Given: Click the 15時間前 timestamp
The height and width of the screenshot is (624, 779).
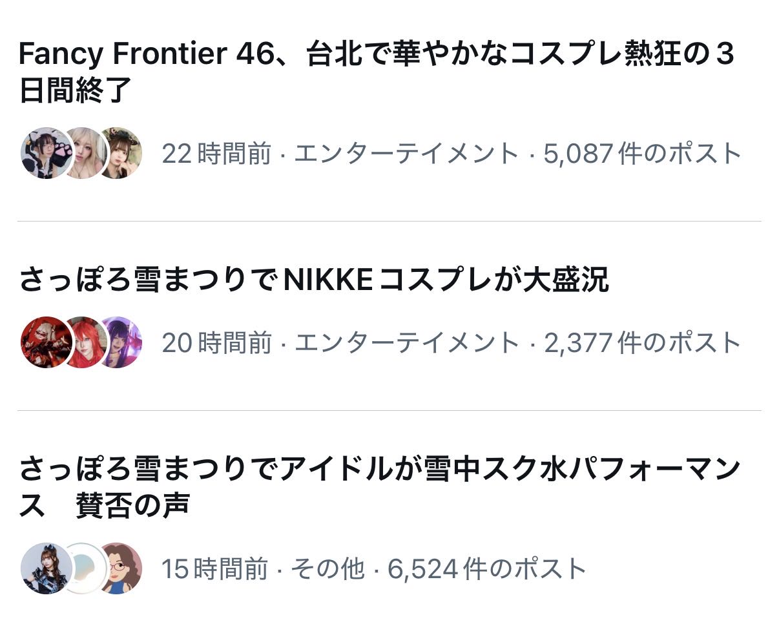Looking at the screenshot, I should point(214,569).
